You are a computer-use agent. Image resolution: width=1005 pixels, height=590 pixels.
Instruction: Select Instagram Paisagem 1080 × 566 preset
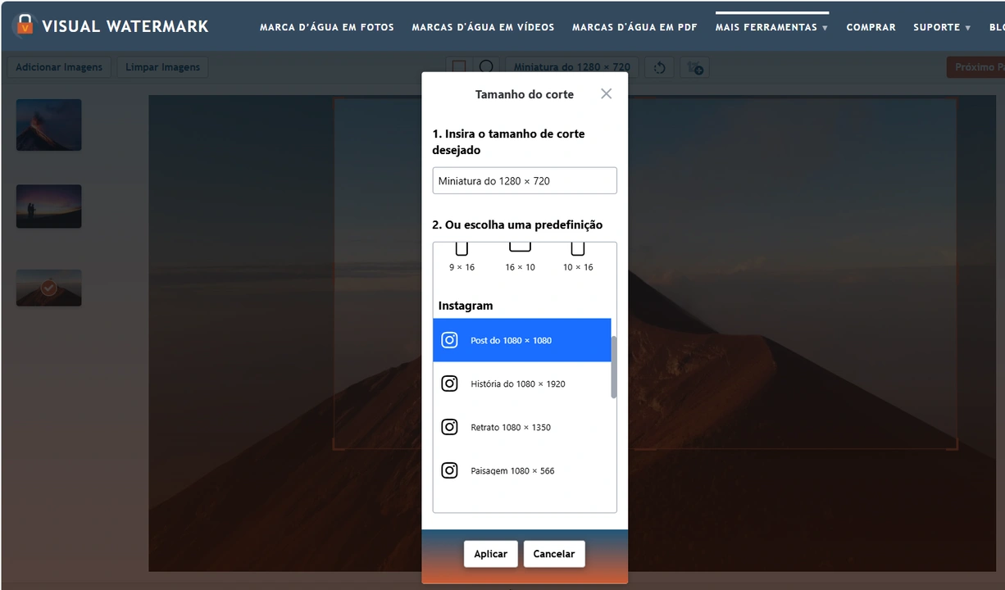(x=522, y=470)
